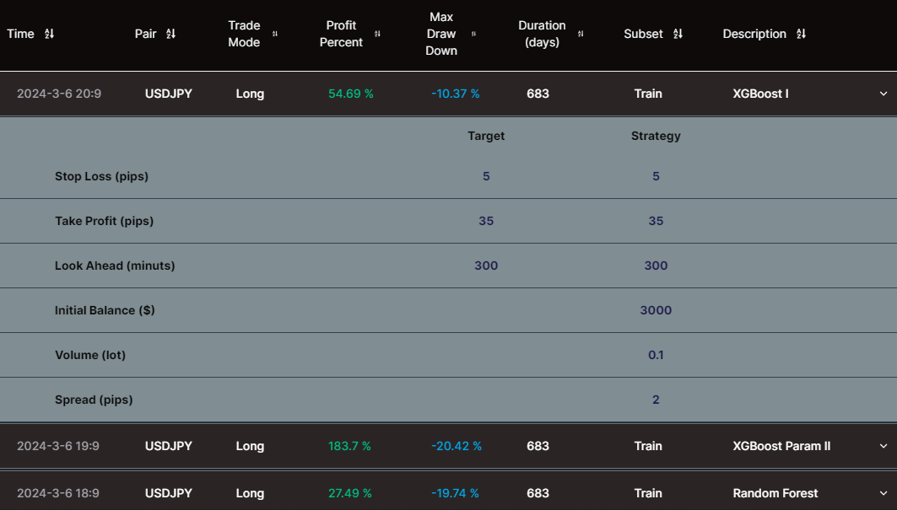Sort by Duration (days) icon
Image resolution: width=897 pixels, height=510 pixels.
(580, 34)
